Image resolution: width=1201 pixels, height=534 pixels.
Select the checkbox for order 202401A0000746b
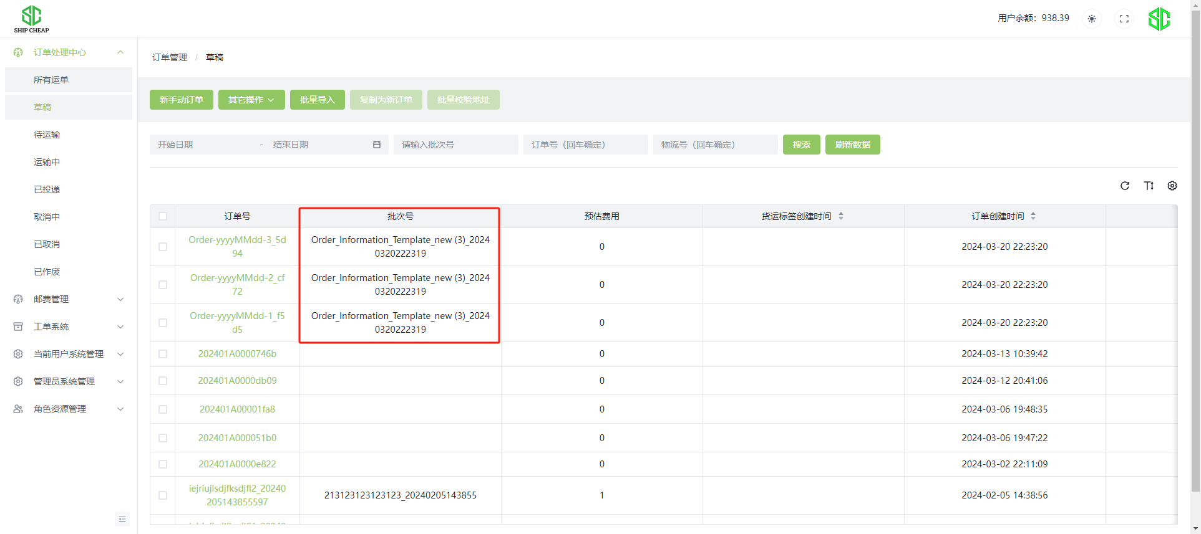pos(163,354)
